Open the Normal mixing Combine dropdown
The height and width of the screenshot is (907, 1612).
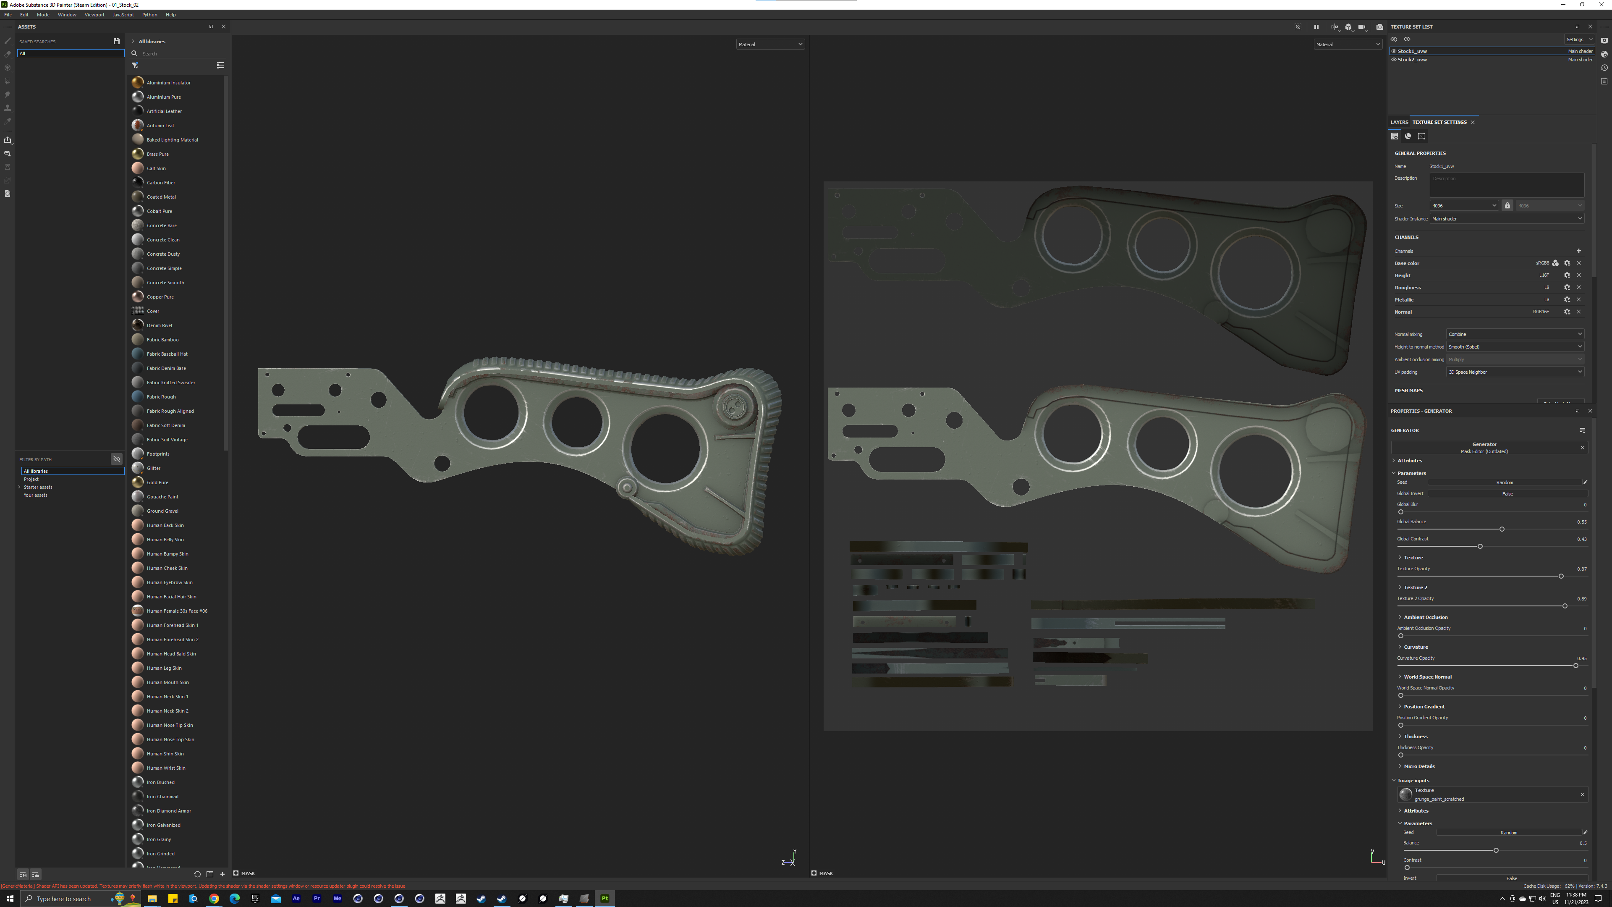click(1514, 334)
